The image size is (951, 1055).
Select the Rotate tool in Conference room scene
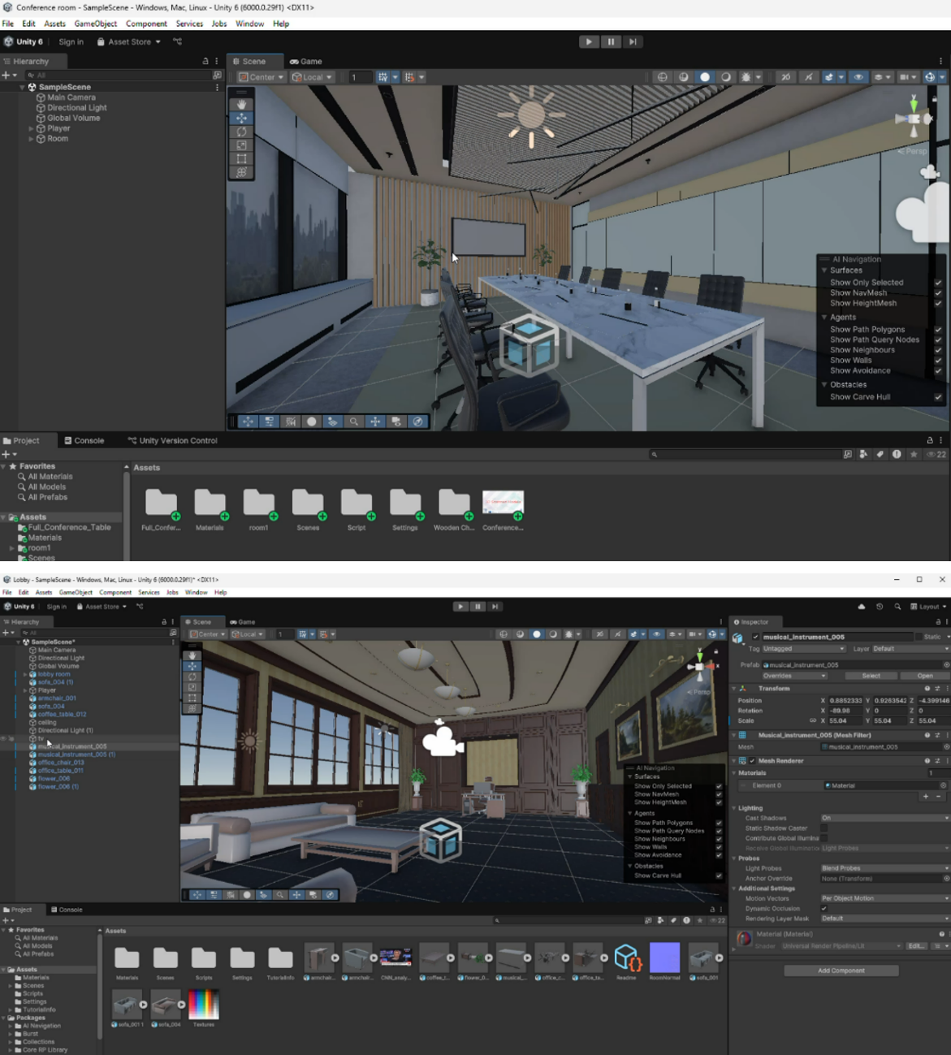[x=241, y=132]
